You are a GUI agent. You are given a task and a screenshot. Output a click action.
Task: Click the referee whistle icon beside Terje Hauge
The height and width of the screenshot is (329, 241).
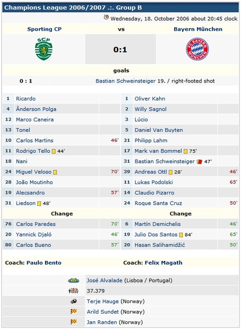pyautogui.click(x=74, y=302)
